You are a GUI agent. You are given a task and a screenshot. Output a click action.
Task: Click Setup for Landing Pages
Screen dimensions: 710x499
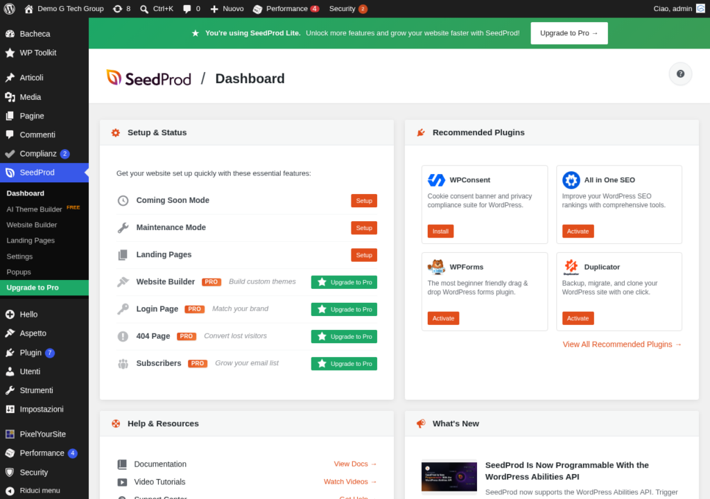[x=363, y=255]
